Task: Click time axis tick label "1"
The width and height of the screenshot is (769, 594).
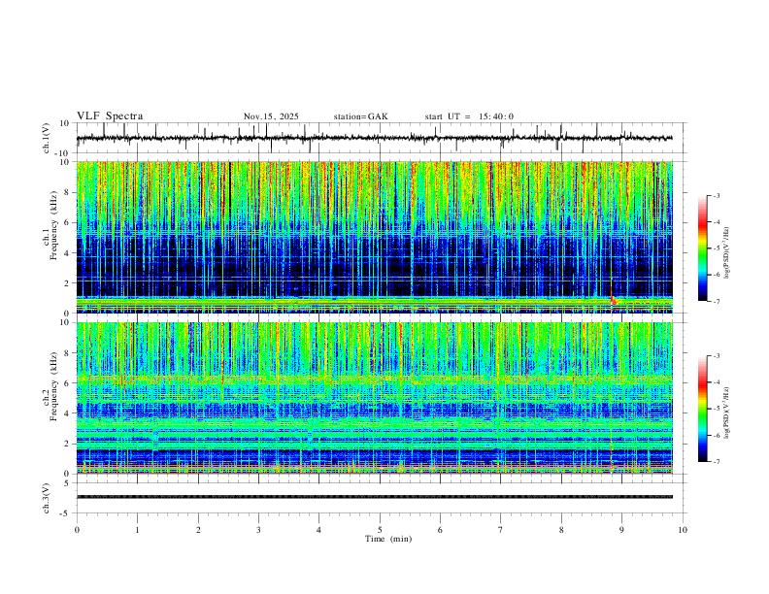Action: pos(137,530)
